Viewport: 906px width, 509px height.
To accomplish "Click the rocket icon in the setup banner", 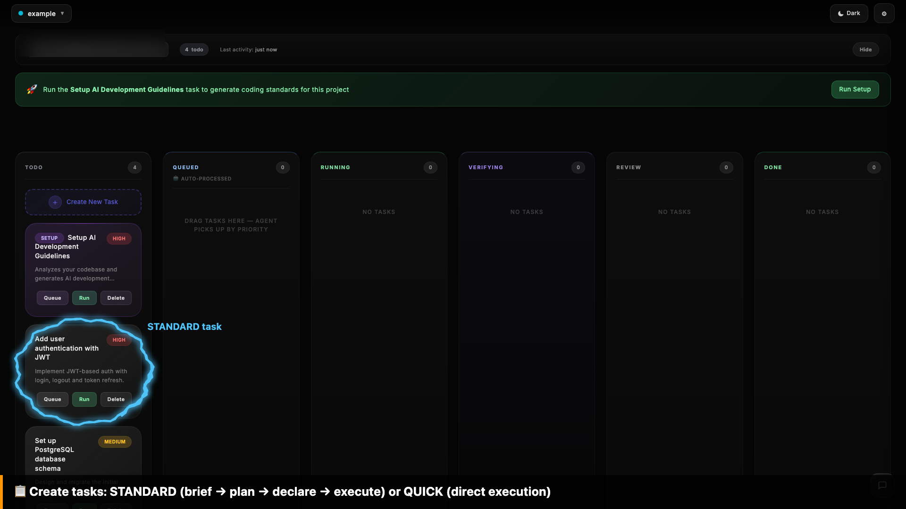I will tap(32, 89).
